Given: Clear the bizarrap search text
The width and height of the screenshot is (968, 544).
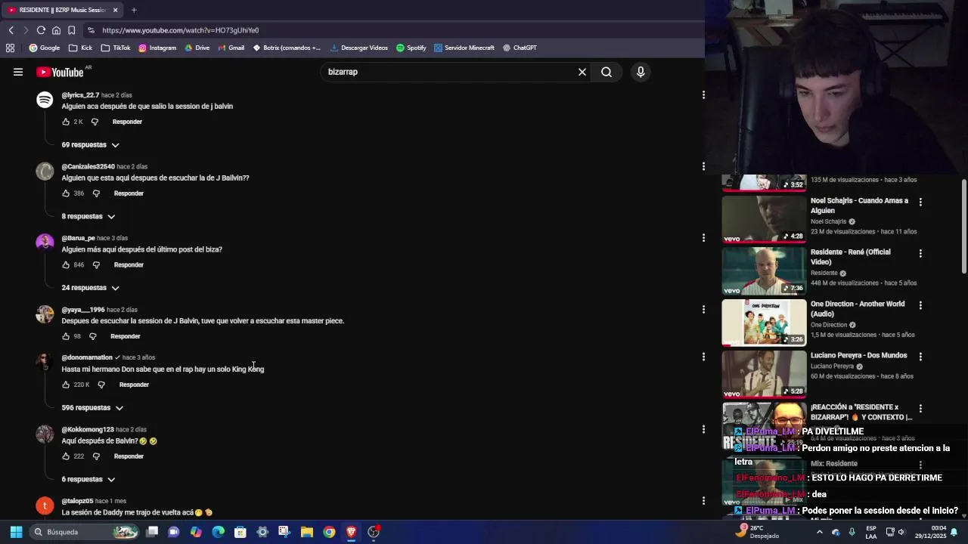Looking at the screenshot, I should (x=582, y=72).
